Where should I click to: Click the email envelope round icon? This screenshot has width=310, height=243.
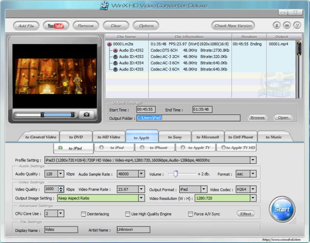pyautogui.click(x=287, y=25)
